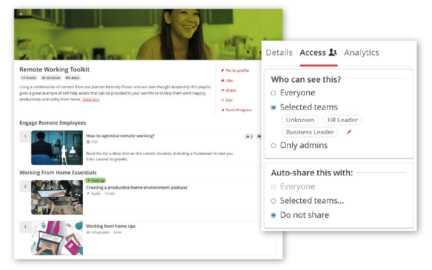Choose Selected teams... for auto-share
This screenshot has width=432, height=270.
(x=273, y=201)
